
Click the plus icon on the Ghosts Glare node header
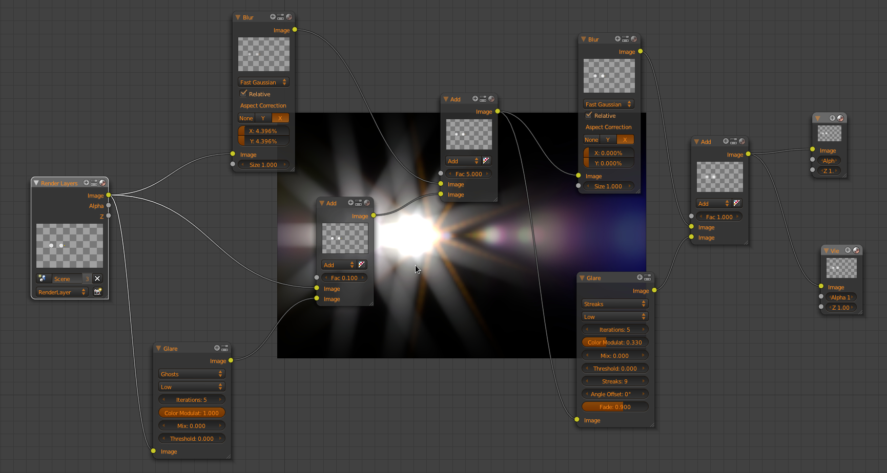(x=217, y=348)
